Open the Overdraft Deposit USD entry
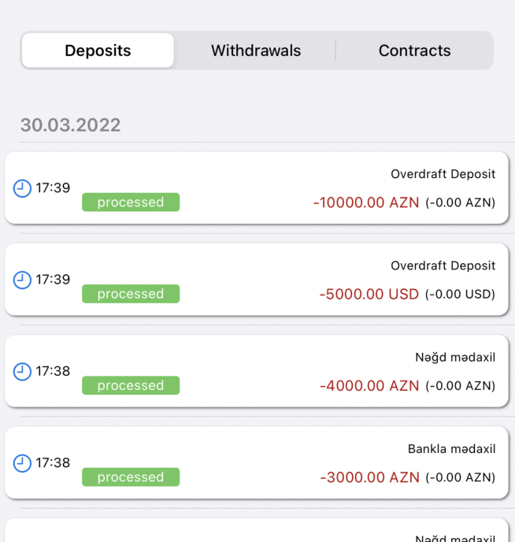 pyautogui.click(x=443, y=265)
